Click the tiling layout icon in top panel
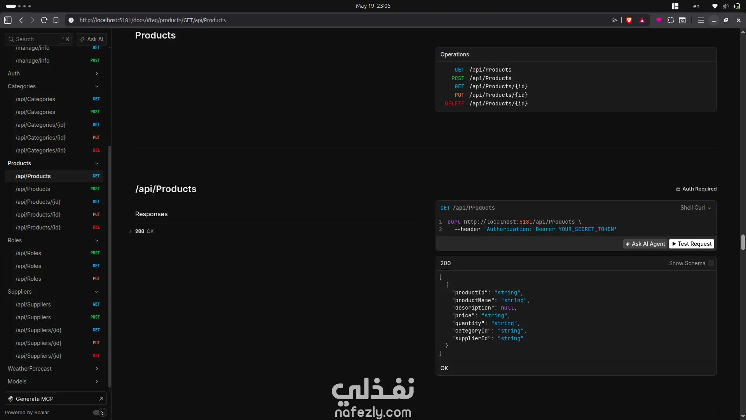The height and width of the screenshot is (420, 746). coord(675,6)
